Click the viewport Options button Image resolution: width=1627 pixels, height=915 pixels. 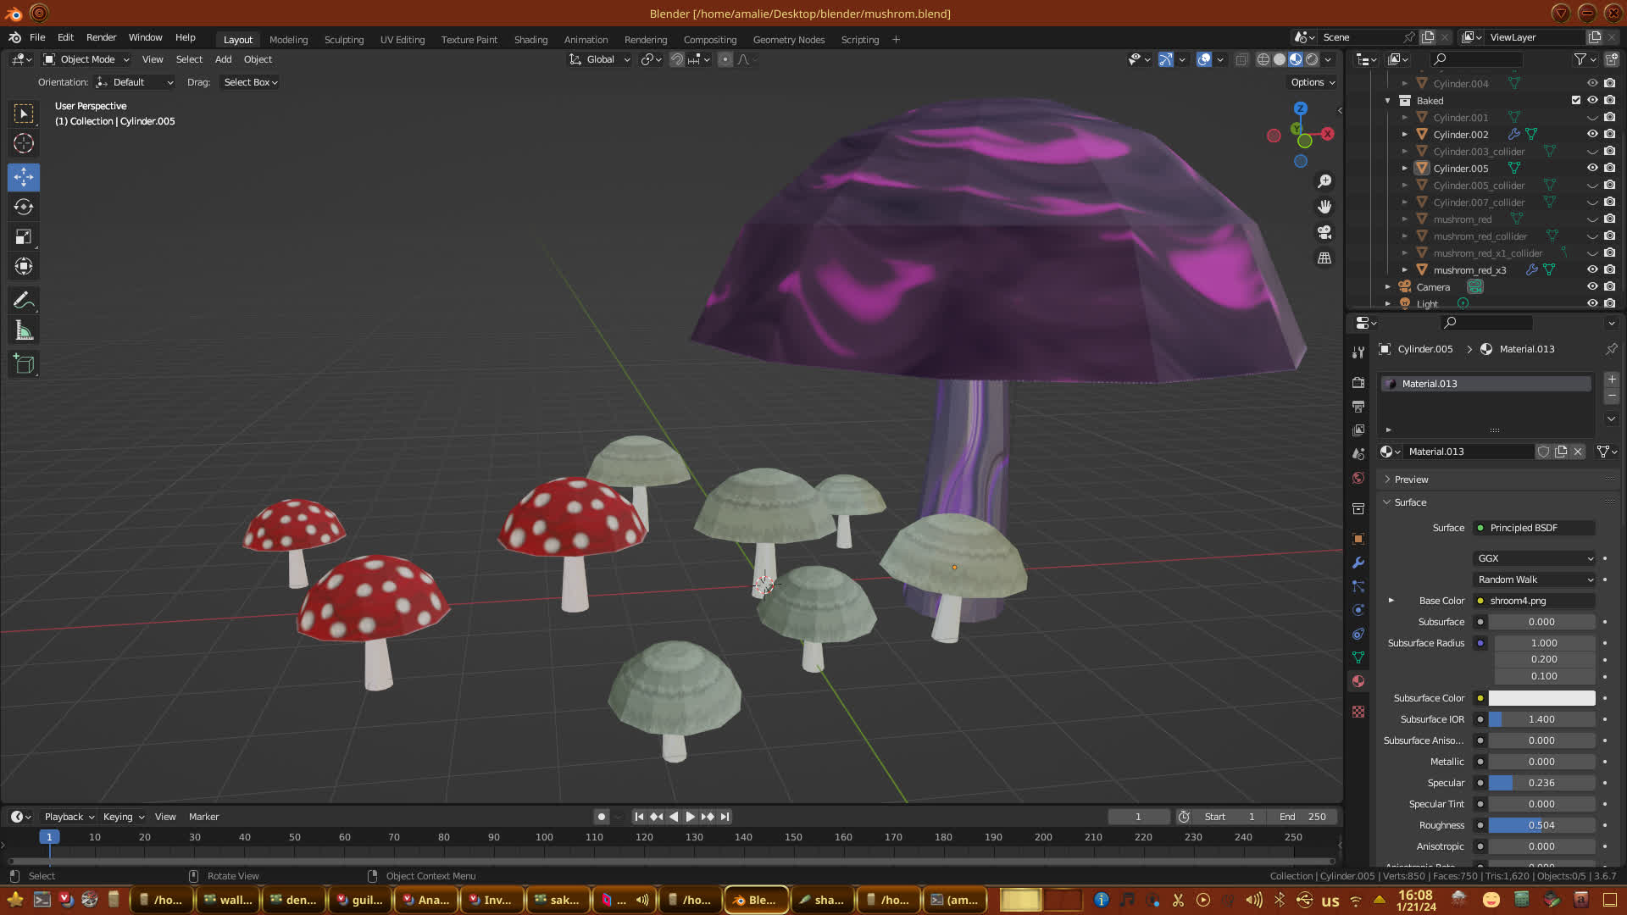click(x=1313, y=82)
